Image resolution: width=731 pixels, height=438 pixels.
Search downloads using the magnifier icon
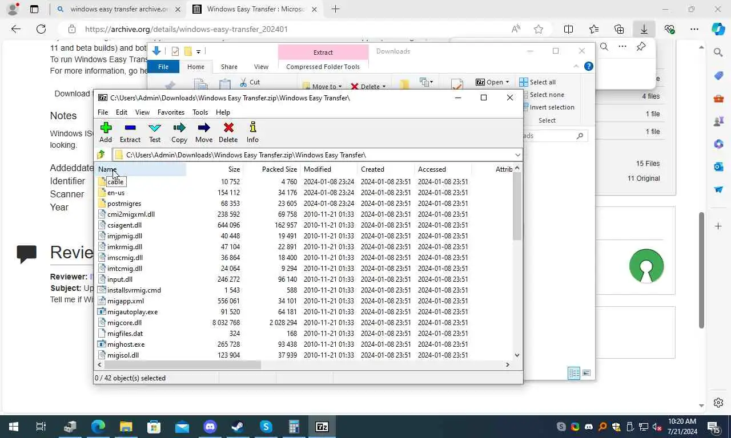[604, 47]
